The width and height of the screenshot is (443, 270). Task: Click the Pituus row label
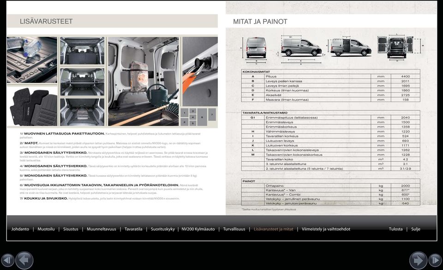pos(271,76)
